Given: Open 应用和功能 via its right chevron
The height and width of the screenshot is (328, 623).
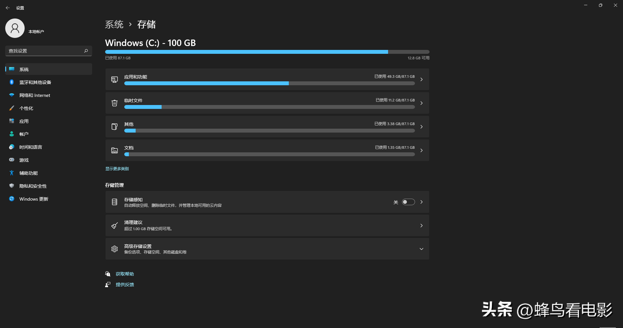Looking at the screenshot, I should 421,79.
